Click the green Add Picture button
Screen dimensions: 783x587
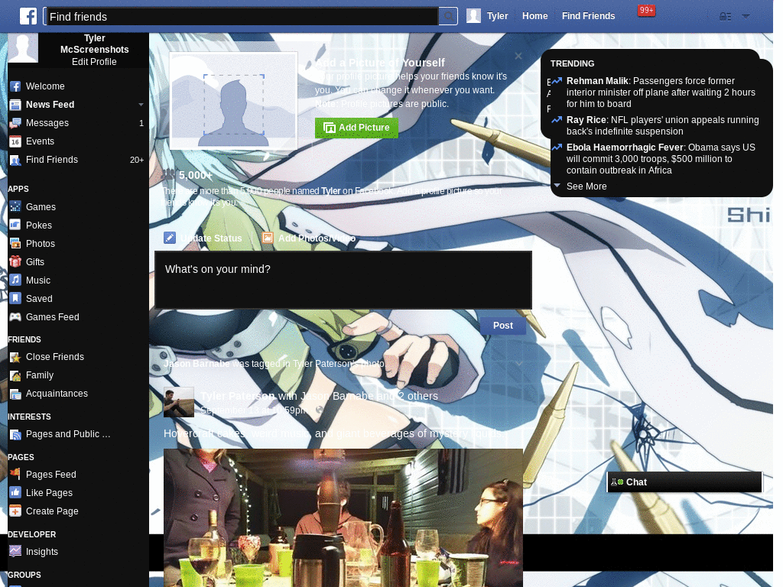(x=356, y=128)
